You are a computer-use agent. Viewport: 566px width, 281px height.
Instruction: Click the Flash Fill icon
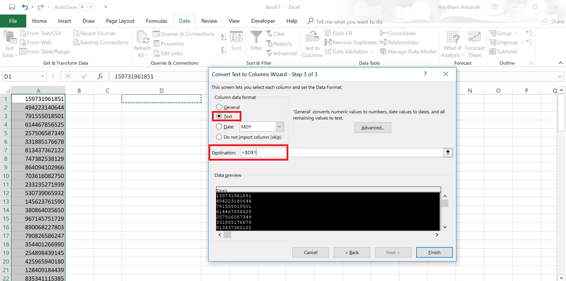click(328, 33)
